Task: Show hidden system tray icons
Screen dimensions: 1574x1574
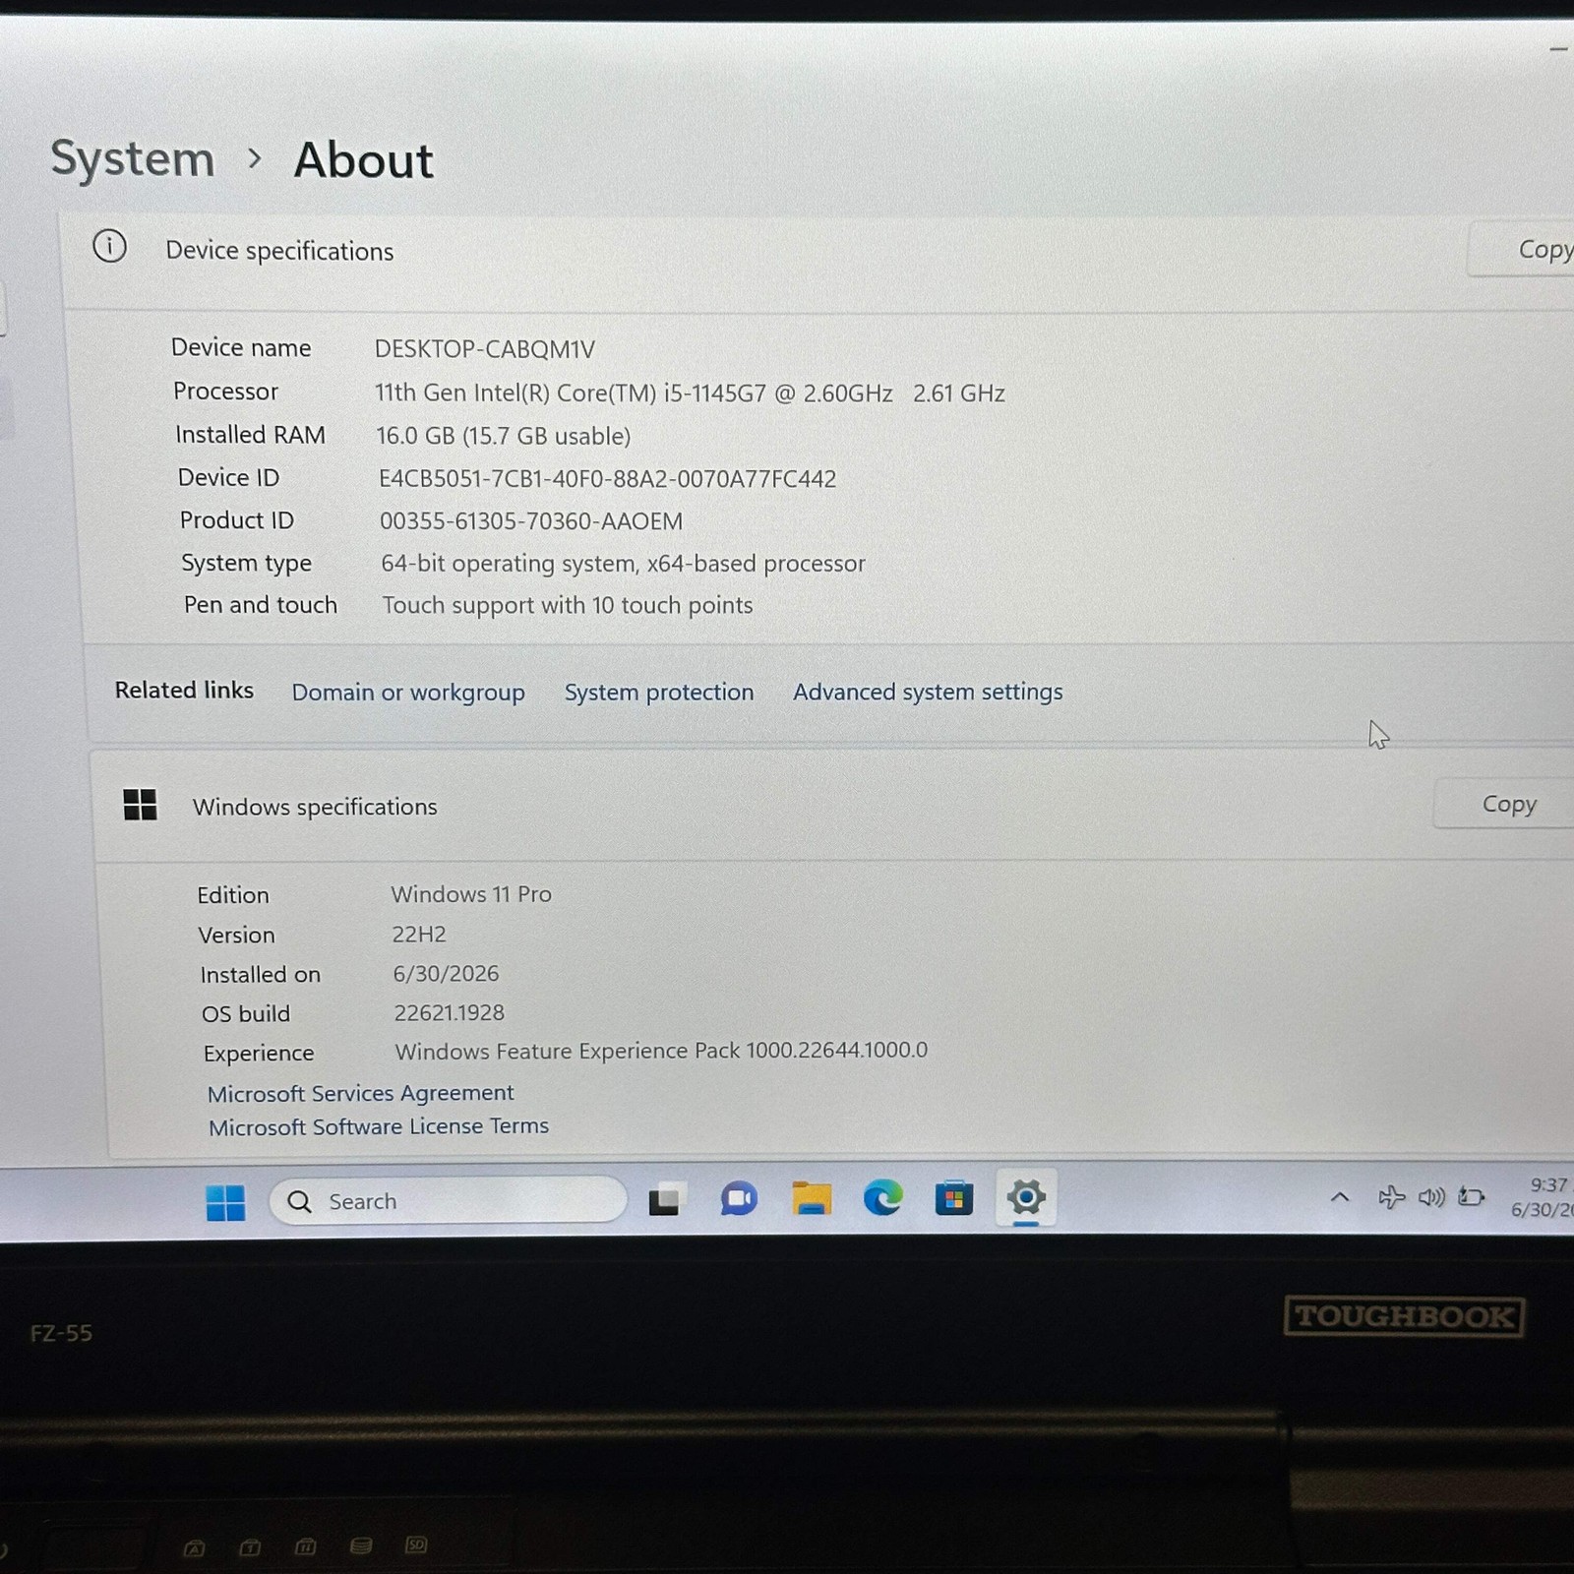Action: point(1339,1197)
